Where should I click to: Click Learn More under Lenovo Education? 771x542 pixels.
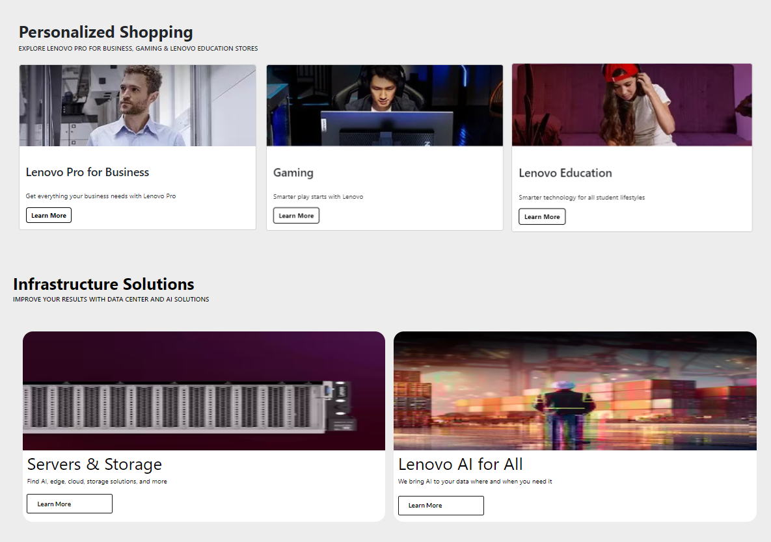click(542, 216)
